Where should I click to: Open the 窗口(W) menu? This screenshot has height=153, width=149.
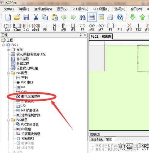coord(136,9)
